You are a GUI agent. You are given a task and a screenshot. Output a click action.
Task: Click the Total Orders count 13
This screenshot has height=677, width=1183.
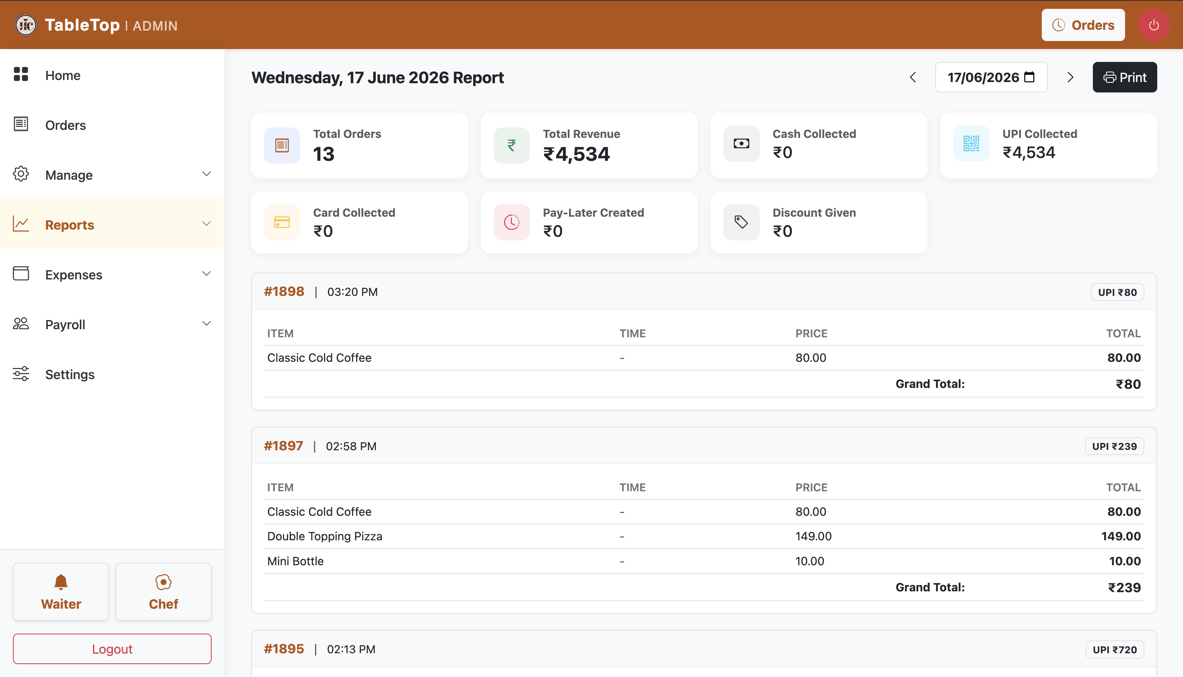(324, 154)
